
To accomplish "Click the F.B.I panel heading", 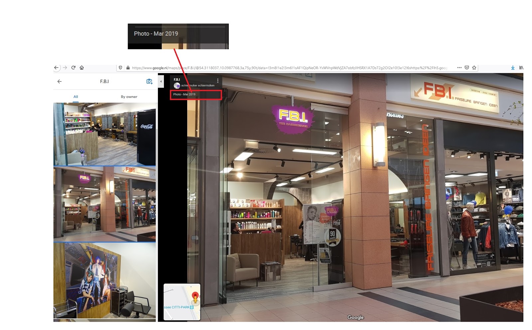I will click(x=104, y=81).
